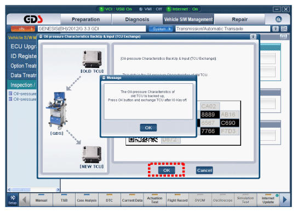
Task: Open Case Analysis tool
Action: [x=87, y=200]
